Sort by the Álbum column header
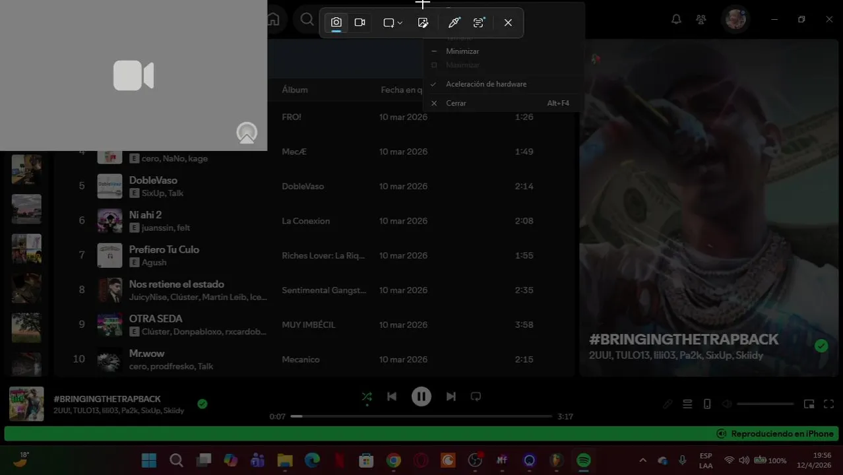This screenshot has height=475, width=843. (x=295, y=90)
